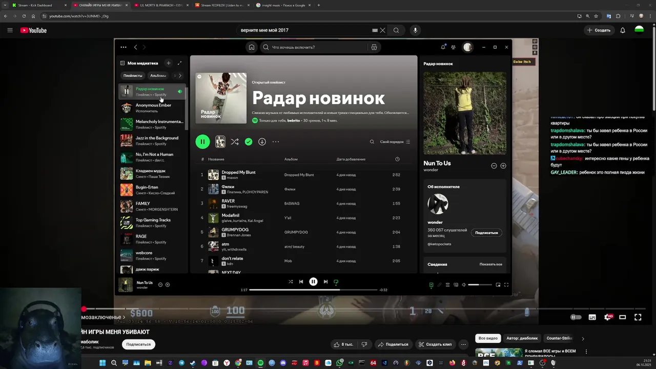This screenshot has width=656, height=369.
Task: Play track Dropped My Blunt
Action: coord(238,172)
